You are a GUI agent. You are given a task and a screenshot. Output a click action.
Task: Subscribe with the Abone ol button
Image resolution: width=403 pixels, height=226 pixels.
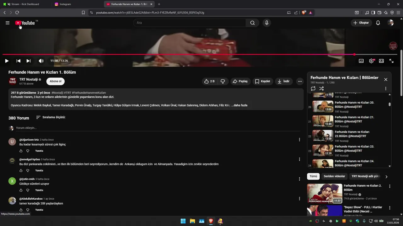pyautogui.click(x=55, y=81)
